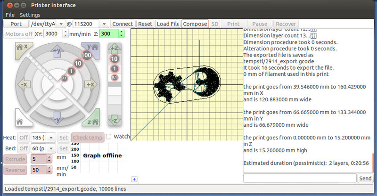This screenshot has width=377, height=196.
Task: Click the Connect button
Action: click(x=123, y=24)
